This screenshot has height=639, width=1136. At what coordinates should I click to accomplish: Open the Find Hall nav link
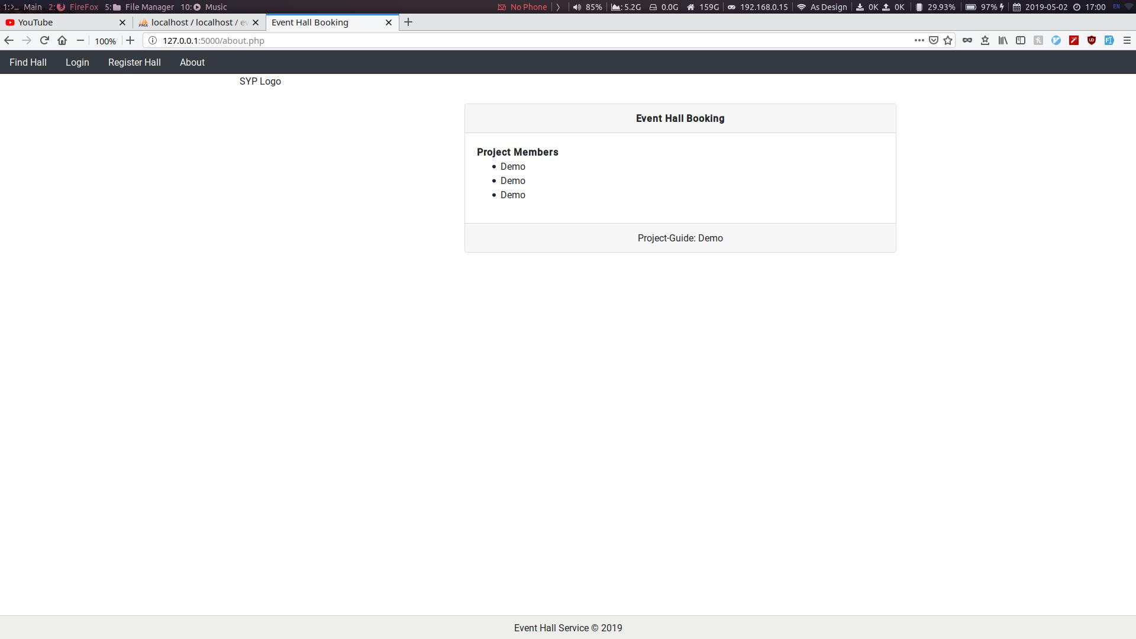[x=28, y=62]
